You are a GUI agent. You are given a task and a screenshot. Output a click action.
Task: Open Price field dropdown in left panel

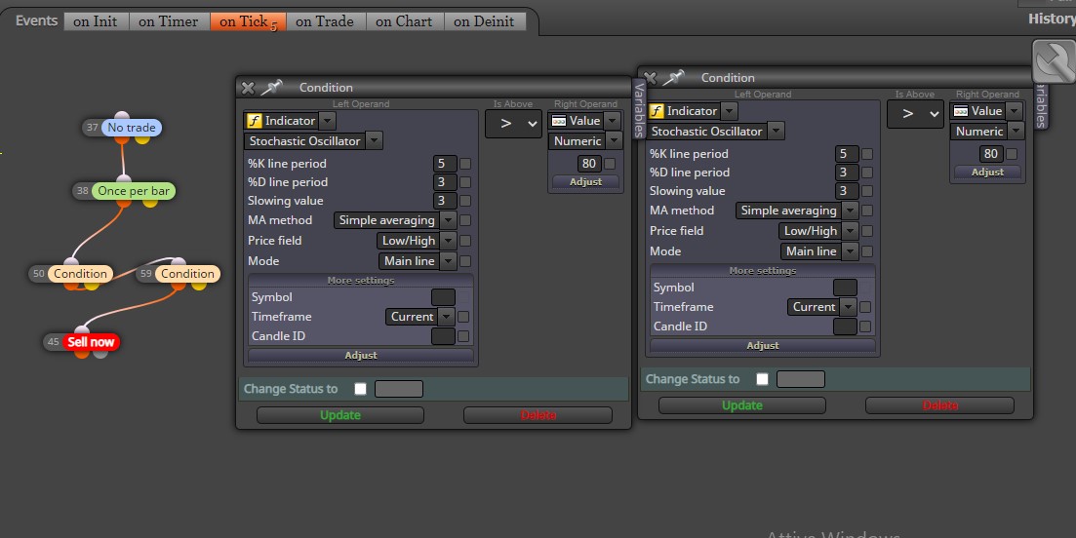(448, 241)
